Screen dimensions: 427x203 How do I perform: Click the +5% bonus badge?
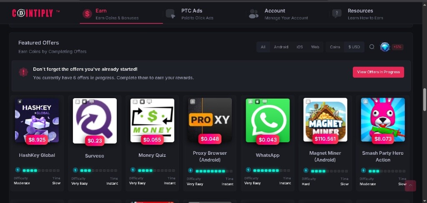pyautogui.click(x=397, y=47)
